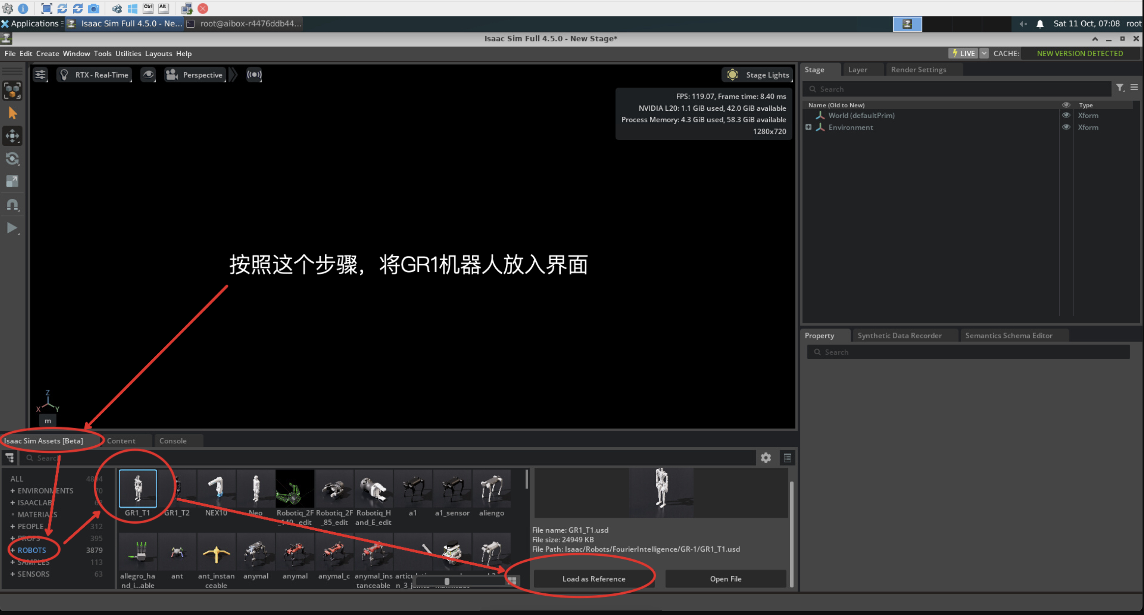Toggle visibility of Environment prim

click(x=1066, y=127)
